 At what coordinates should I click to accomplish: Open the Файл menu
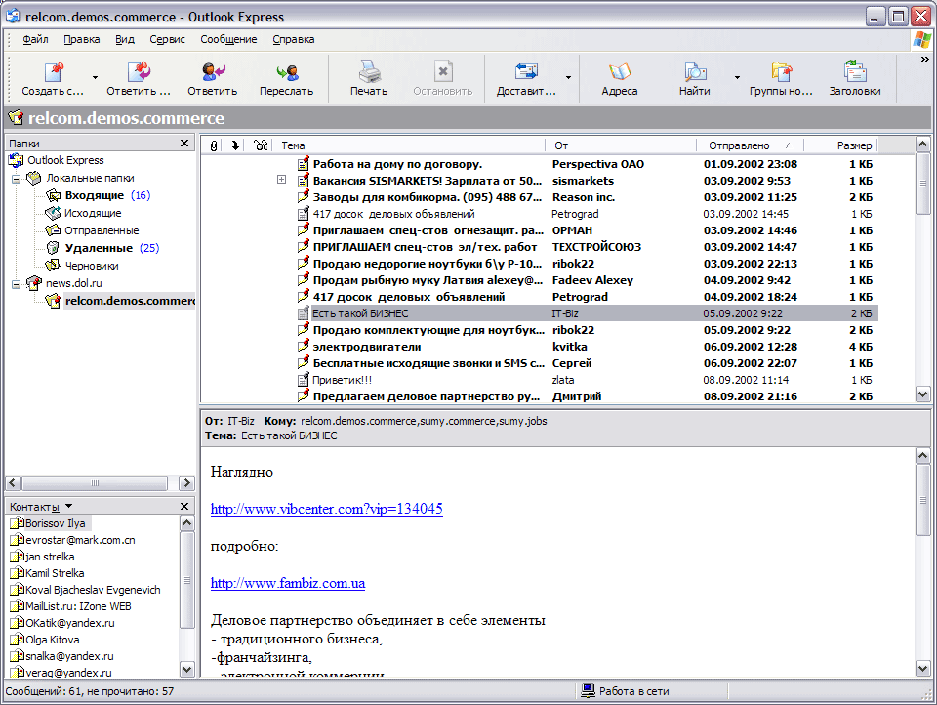click(35, 39)
